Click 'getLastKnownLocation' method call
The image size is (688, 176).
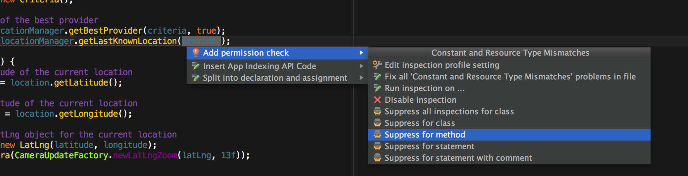point(128,41)
